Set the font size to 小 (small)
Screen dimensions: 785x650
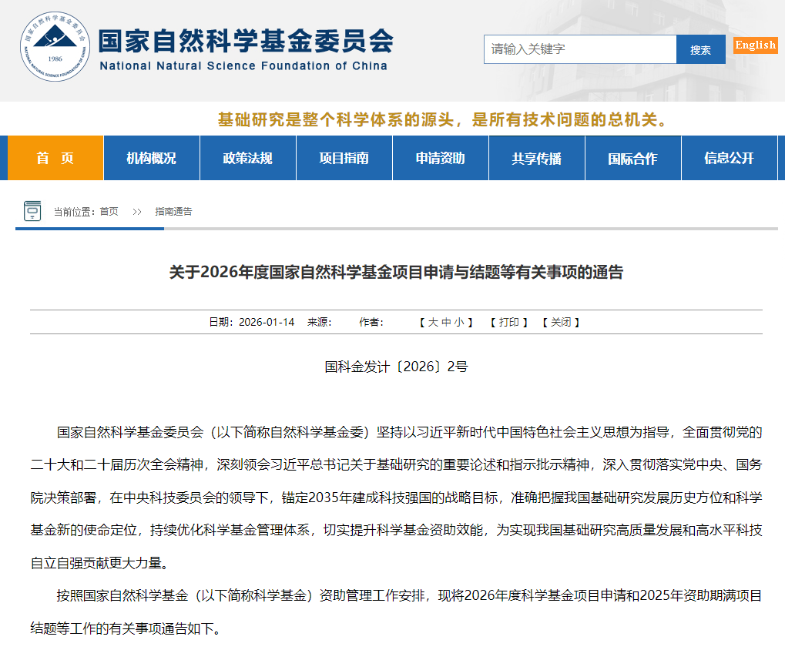459,323
